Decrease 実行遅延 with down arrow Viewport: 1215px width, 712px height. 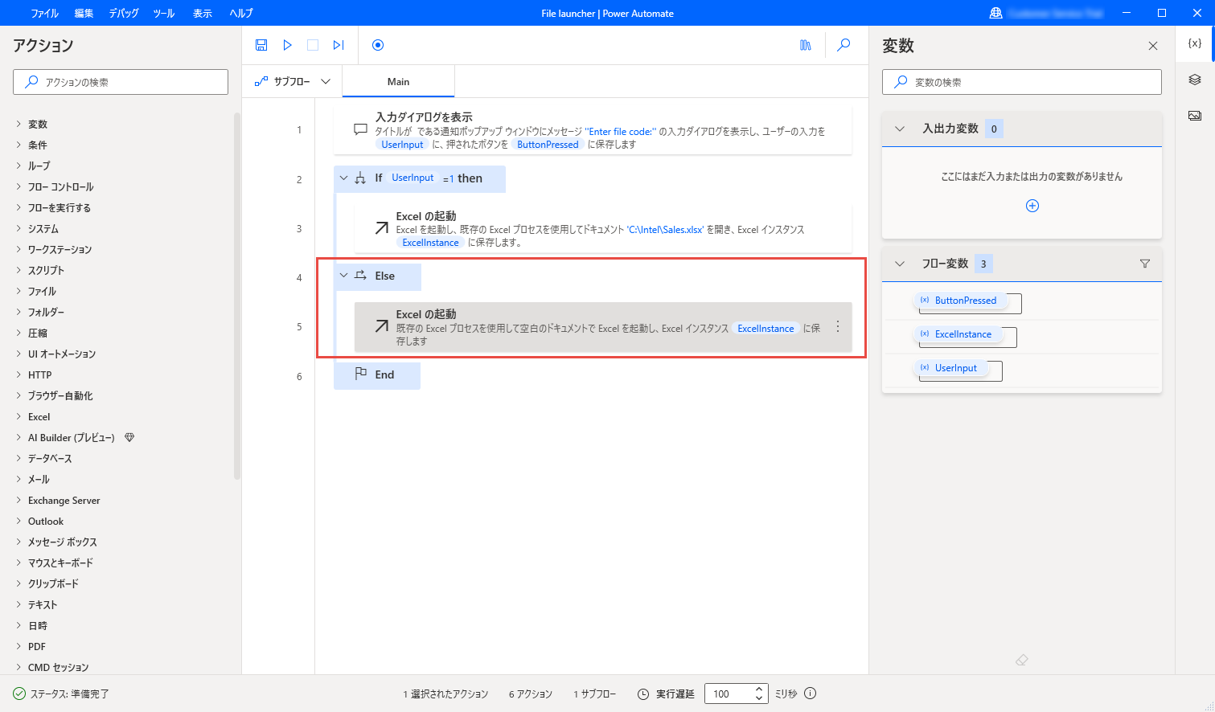[758, 698]
